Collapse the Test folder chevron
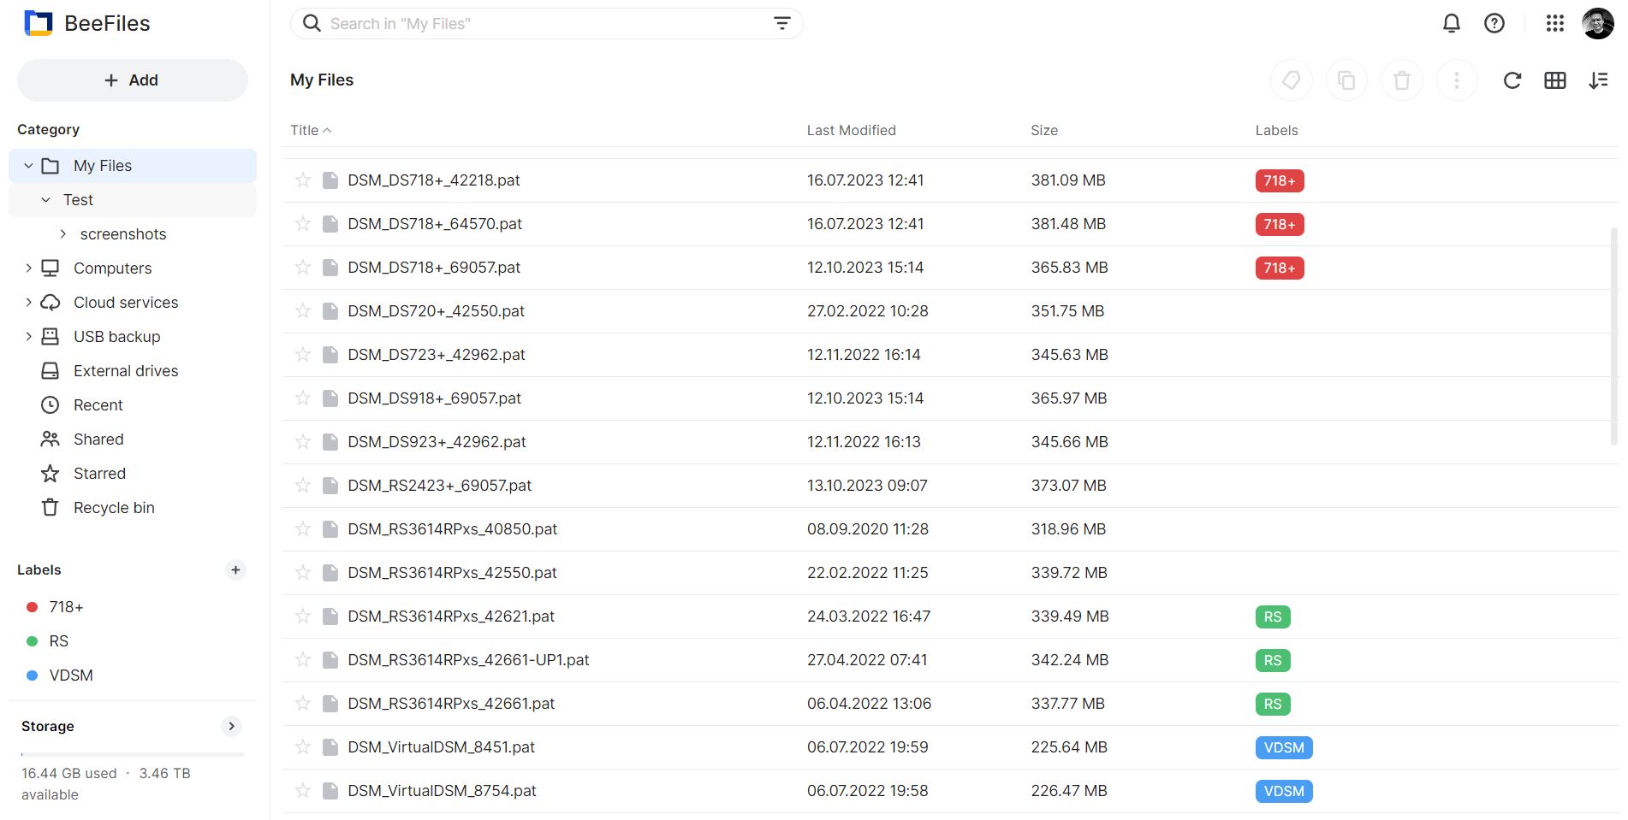 click(x=46, y=200)
